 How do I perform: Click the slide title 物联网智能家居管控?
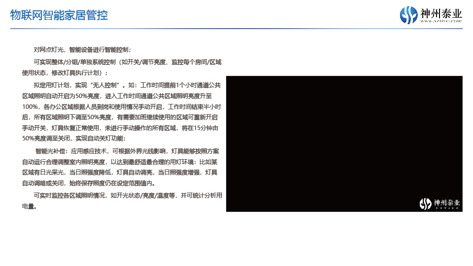59,15
